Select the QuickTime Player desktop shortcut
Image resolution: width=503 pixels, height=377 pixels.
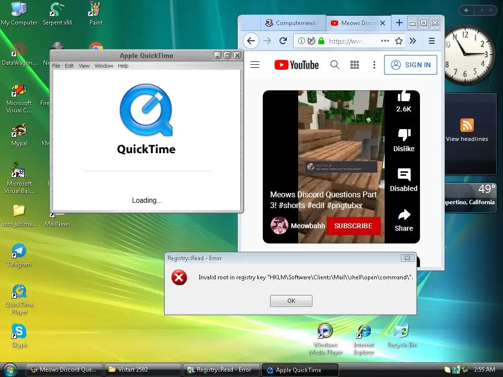19,299
